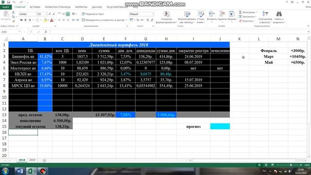Open Sort and Filter (Сортировка и фильтр)

pyautogui.click(x=265, y=17)
